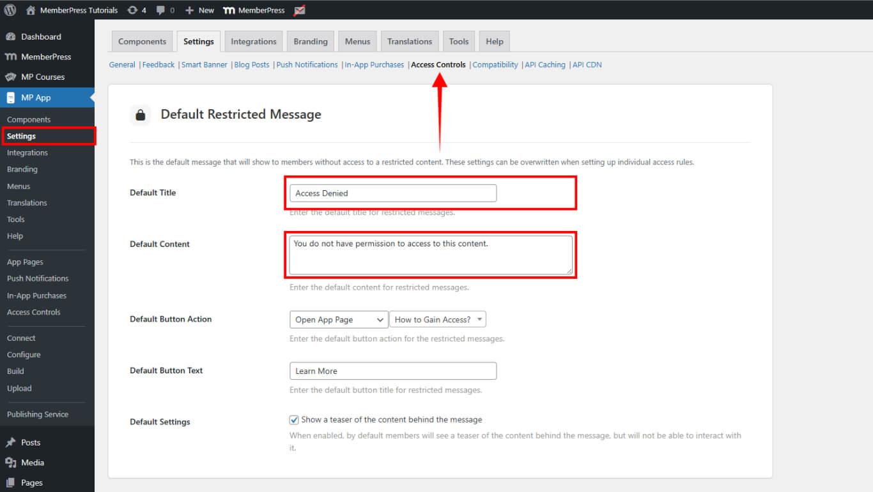The width and height of the screenshot is (873, 492).
Task: Click the Default Button Text field
Action: pos(392,371)
